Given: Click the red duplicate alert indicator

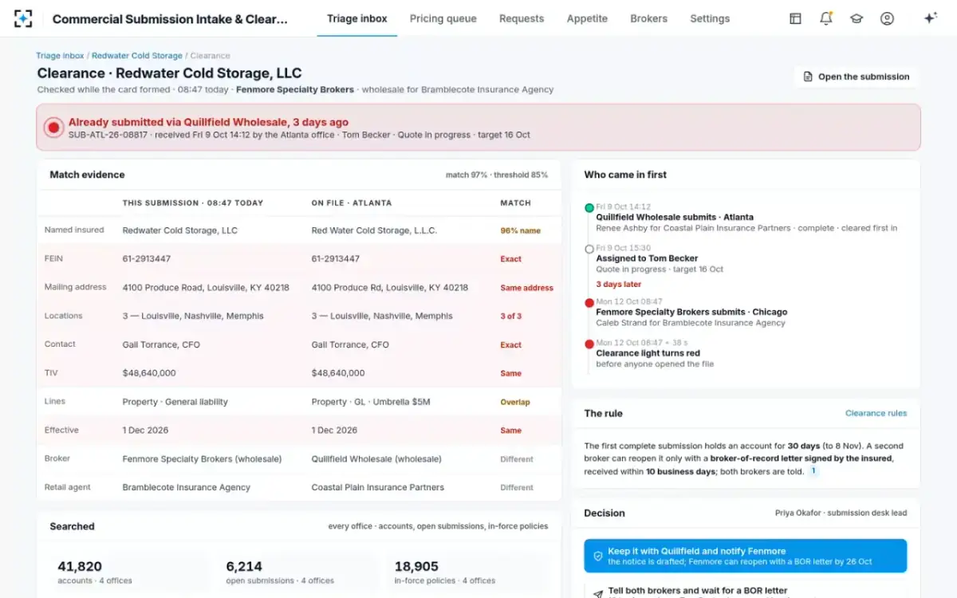Looking at the screenshot, I should (53, 127).
